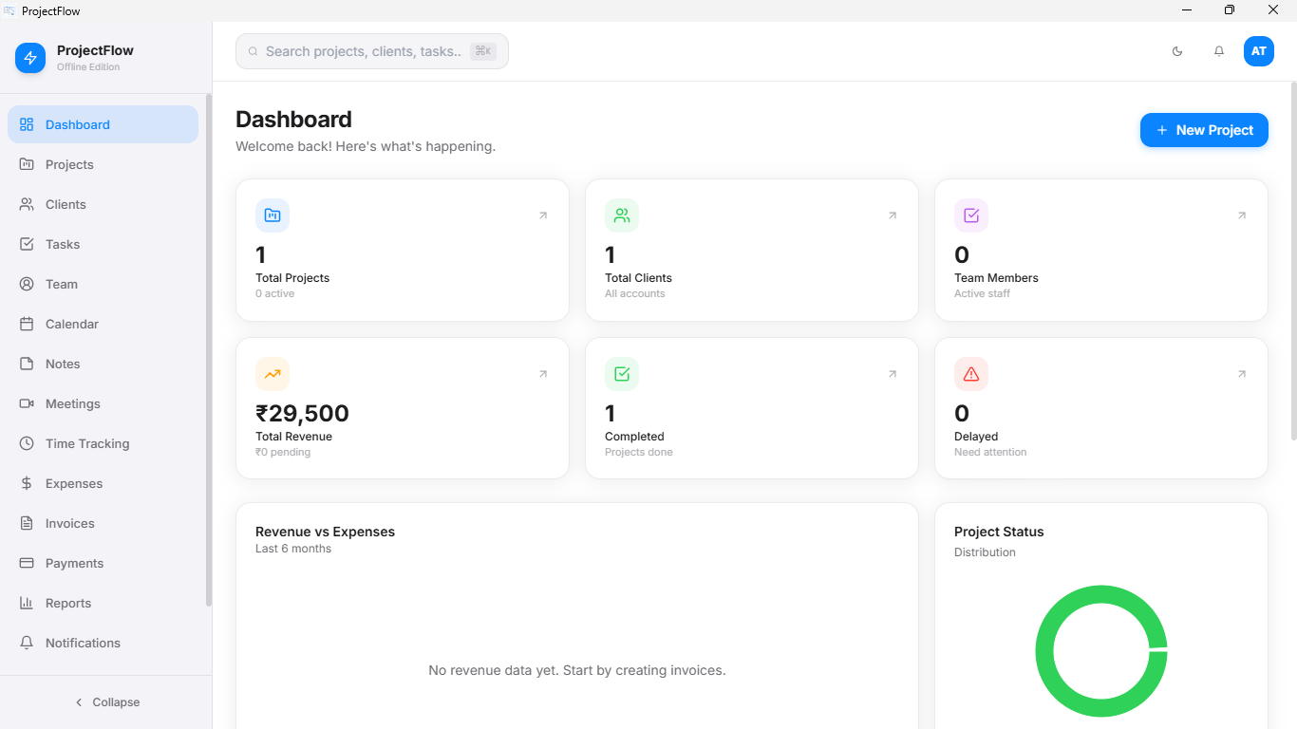Click the main content vertical scrollbar
The image size is (1297, 729).
point(1293,261)
